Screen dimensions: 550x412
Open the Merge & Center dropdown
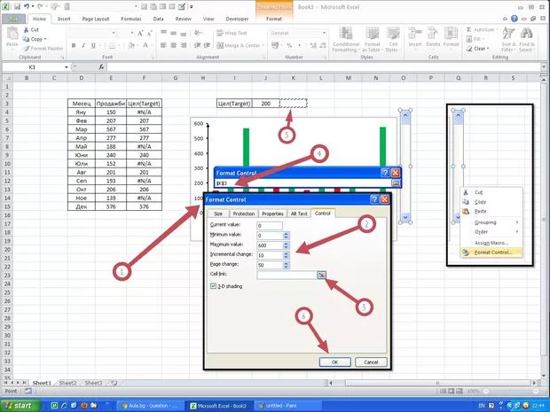[263, 45]
